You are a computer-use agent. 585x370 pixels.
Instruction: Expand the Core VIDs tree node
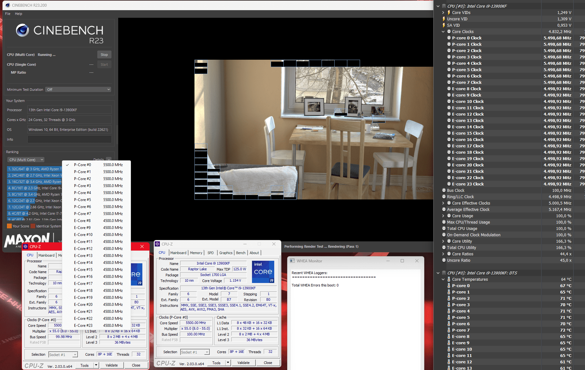pos(443,12)
